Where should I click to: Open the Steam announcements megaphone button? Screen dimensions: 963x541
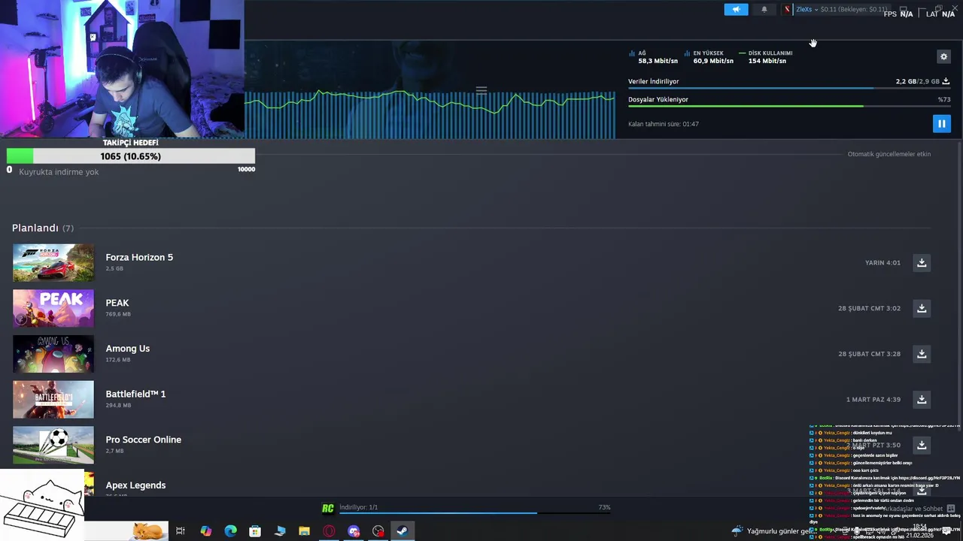[736, 10]
